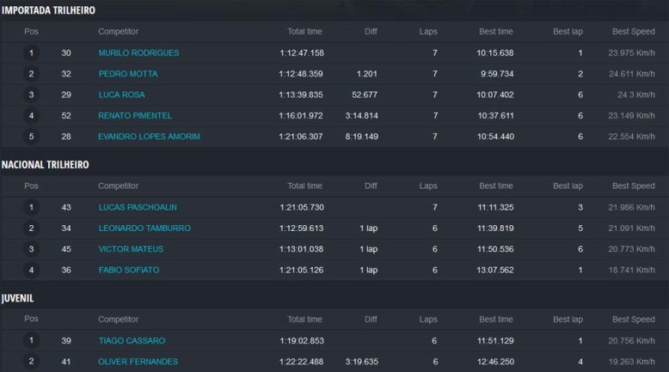Open VICTOR MATEUS competitor entry
Image resolution: width=669 pixels, height=372 pixels.
click(131, 249)
